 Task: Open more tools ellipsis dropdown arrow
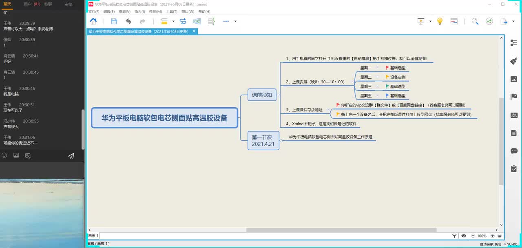point(235,21)
